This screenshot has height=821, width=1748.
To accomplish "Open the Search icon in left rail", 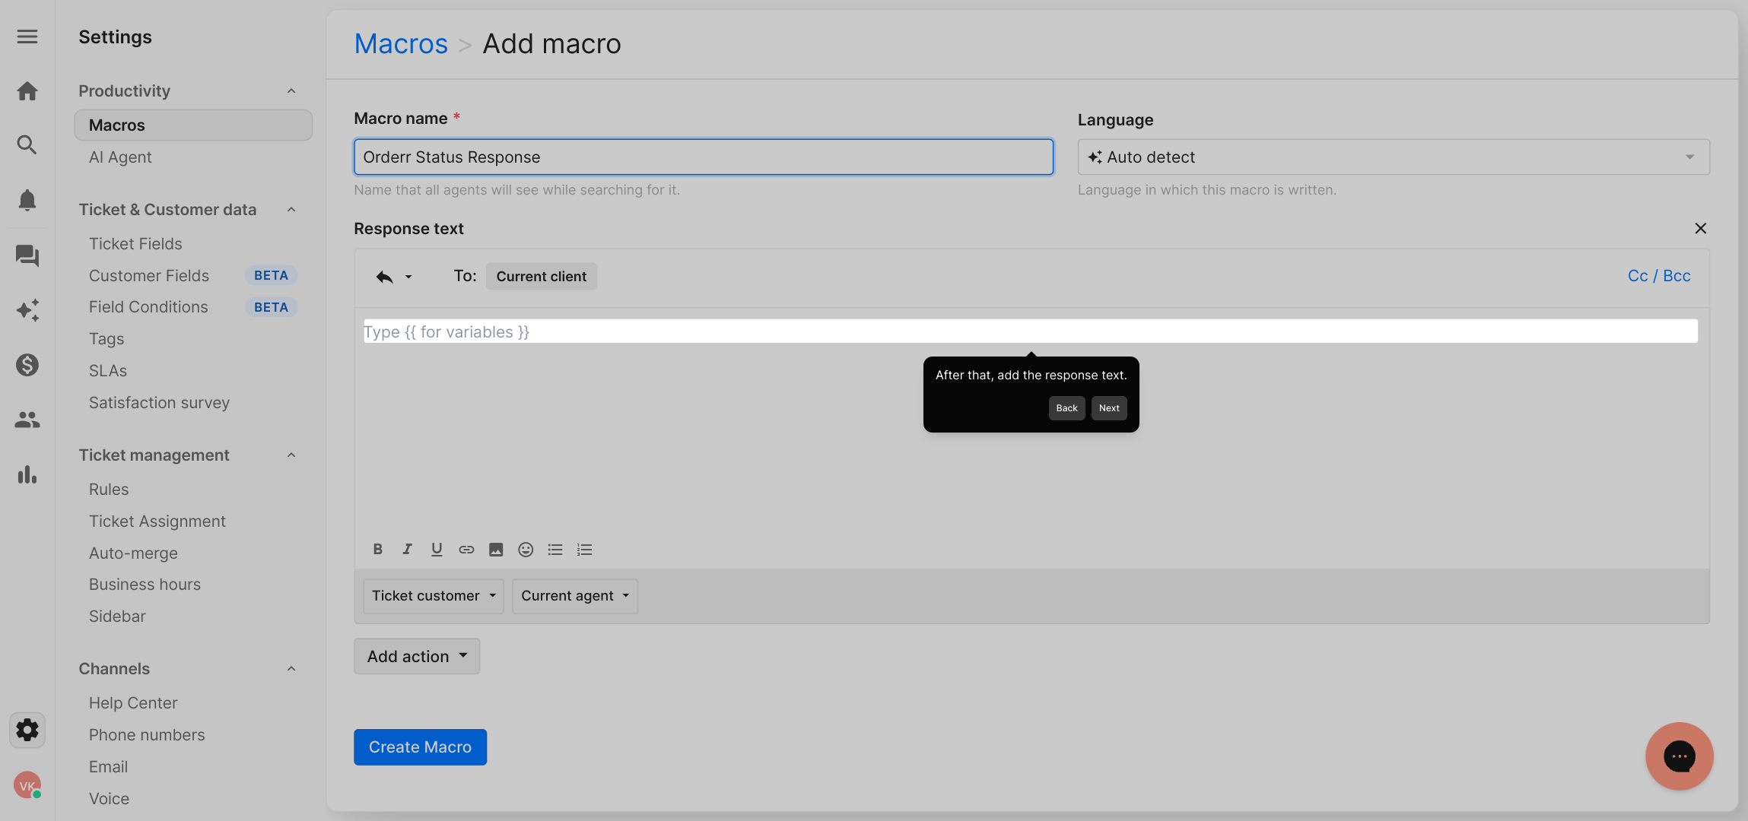I will pyautogui.click(x=27, y=144).
